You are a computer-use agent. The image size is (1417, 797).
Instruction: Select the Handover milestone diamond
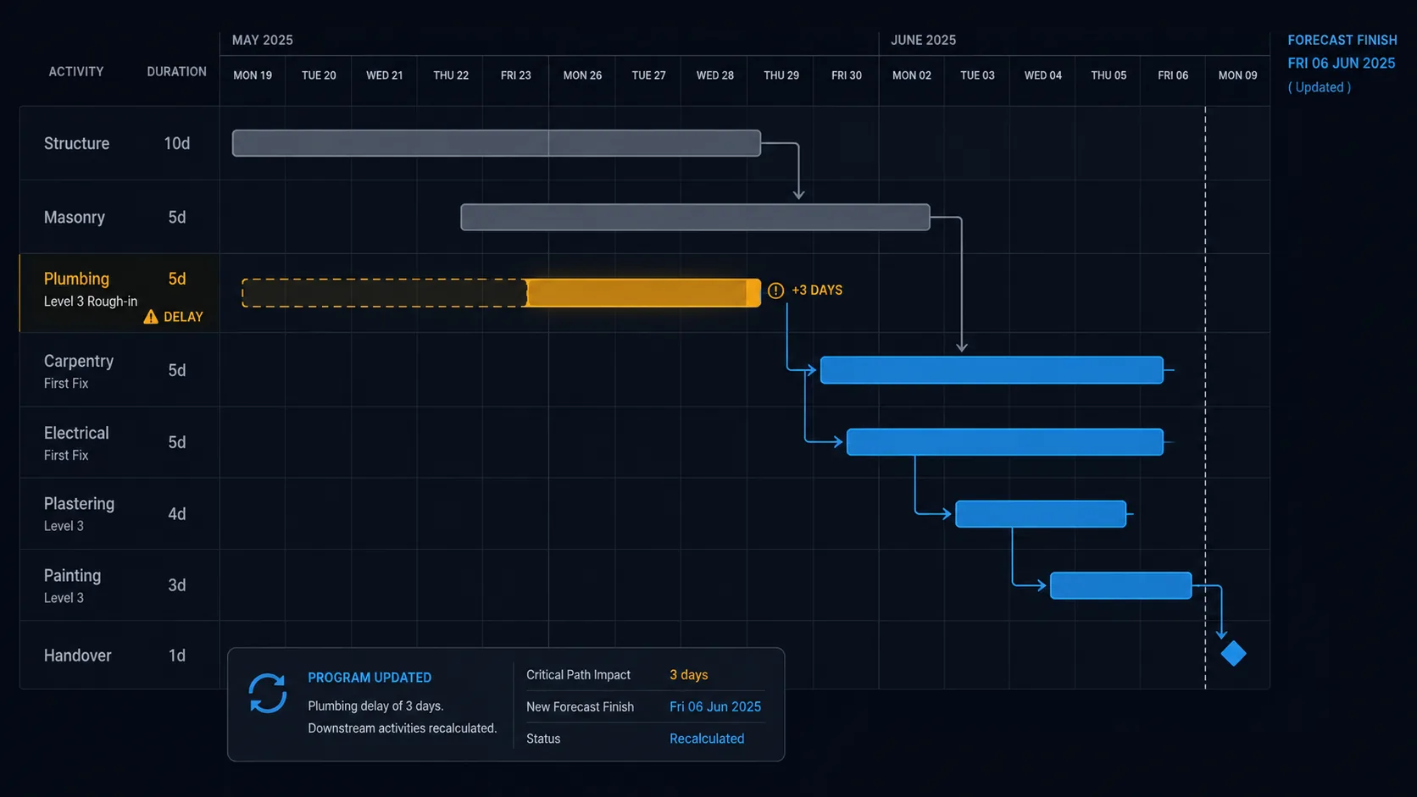[x=1233, y=653]
